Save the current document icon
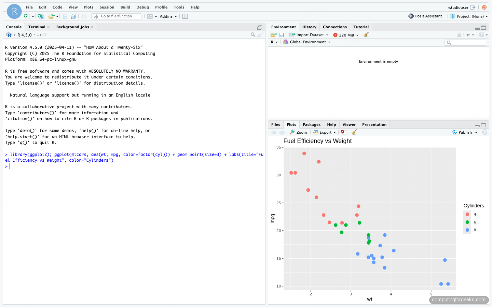 pos(65,16)
